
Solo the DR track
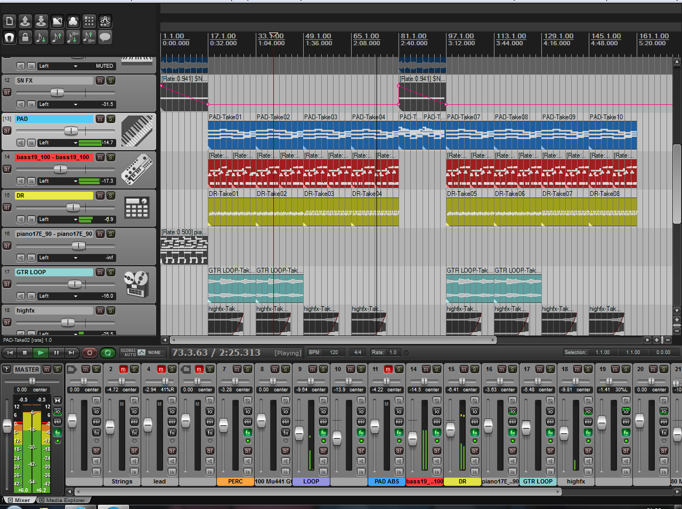click(x=111, y=195)
